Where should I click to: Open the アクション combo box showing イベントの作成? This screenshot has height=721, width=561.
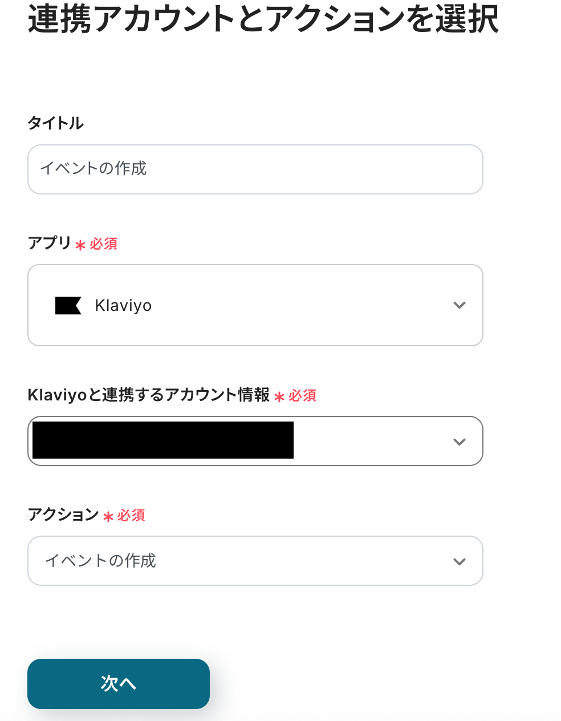(255, 561)
